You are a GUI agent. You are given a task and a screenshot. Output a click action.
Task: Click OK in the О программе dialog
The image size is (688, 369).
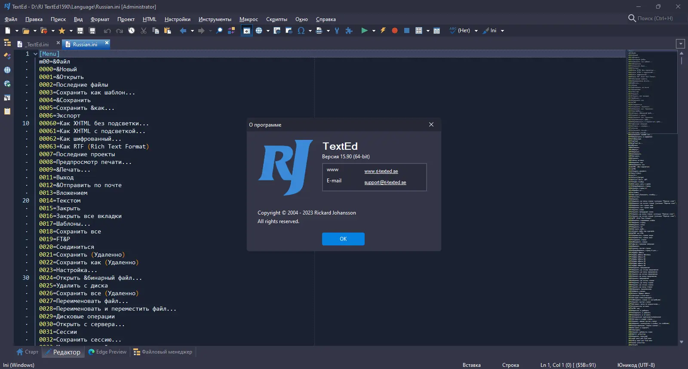pyautogui.click(x=343, y=239)
